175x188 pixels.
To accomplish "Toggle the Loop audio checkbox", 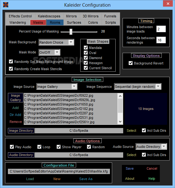I will point(39,147).
